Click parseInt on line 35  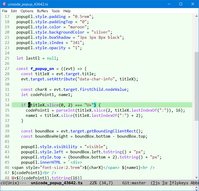pos(66,110)
